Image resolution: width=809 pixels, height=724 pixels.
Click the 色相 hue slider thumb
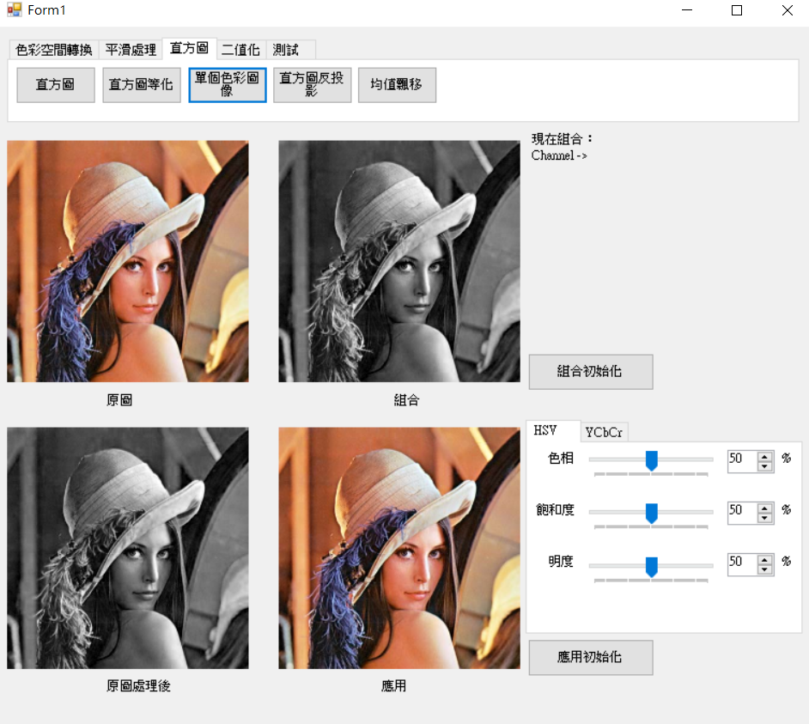[652, 460]
